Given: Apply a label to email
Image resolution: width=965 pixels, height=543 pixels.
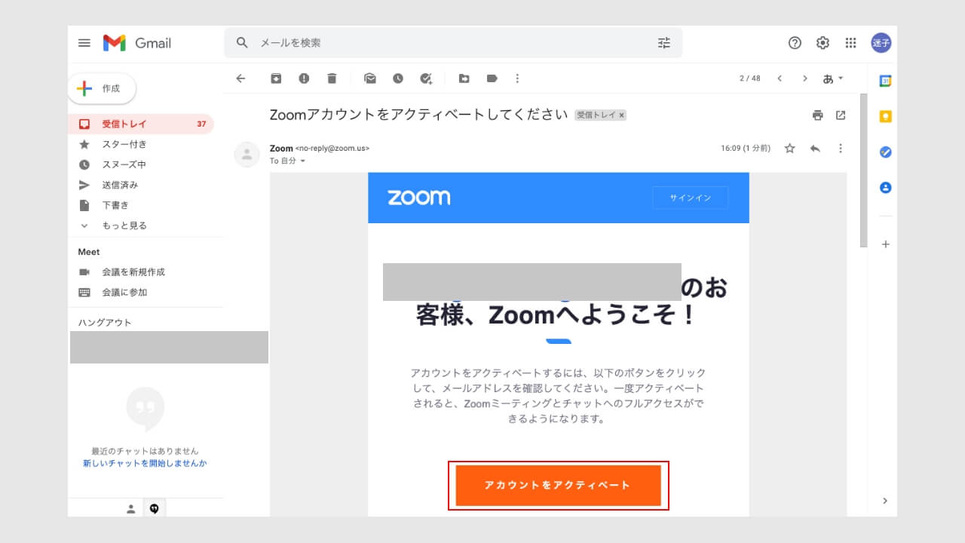Looking at the screenshot, I should (492, 78).
